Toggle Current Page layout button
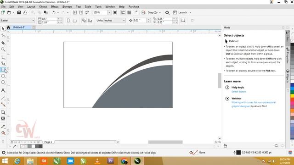 [90, 20]
